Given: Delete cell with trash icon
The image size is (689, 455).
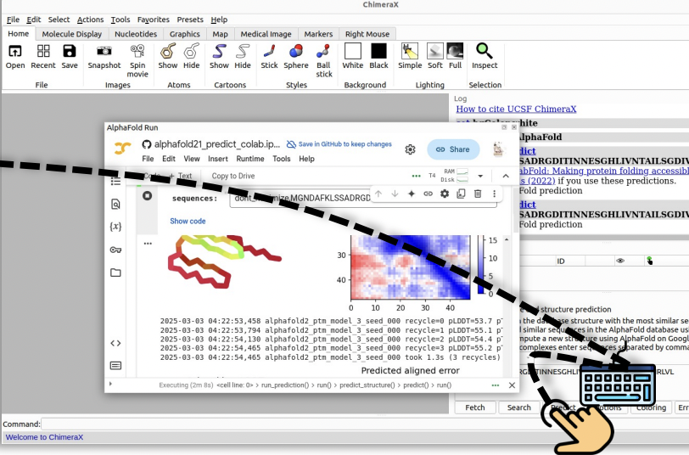Looking at the screenshot, I should click(x=478, y=194).
